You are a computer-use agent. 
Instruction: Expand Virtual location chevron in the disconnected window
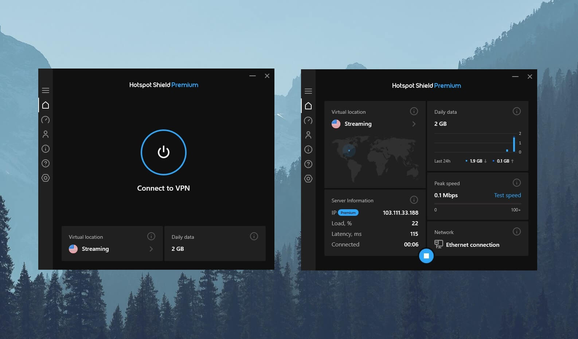(x=151, y=249)
